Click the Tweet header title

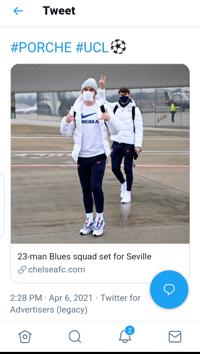point(59,10)
